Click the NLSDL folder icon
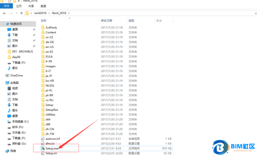Screen dimensions: 257x160 tap(43, 86)
